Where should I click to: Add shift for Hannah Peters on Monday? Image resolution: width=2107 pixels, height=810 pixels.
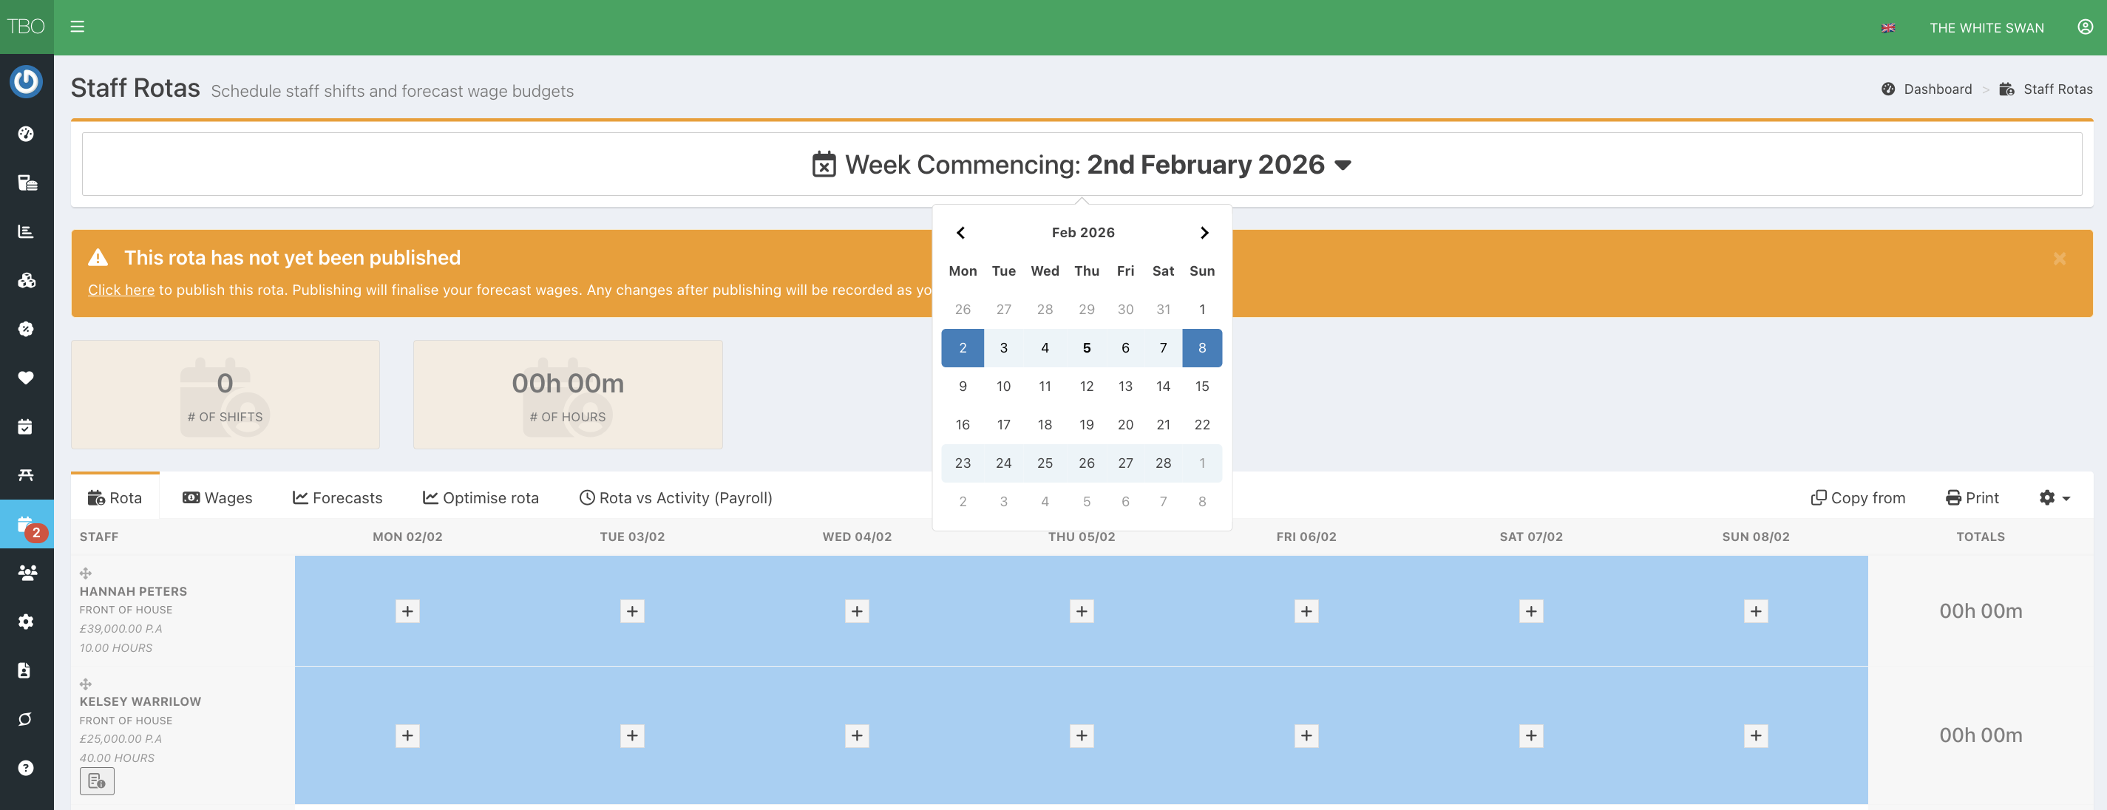pyautogui.click(x=407, y=611)
